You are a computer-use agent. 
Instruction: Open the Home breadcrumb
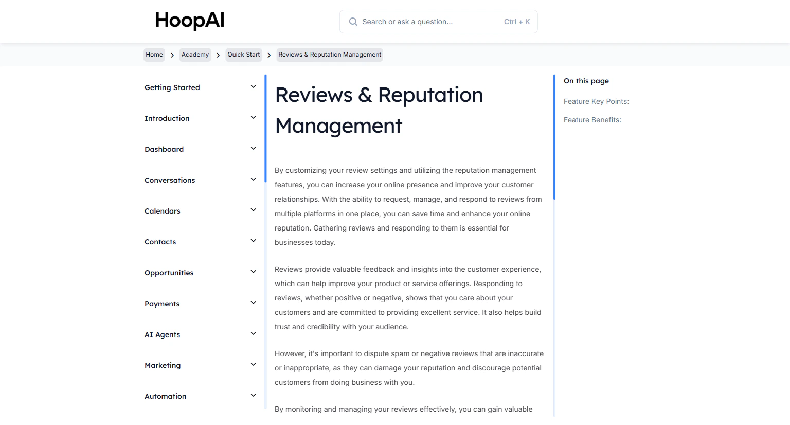click(154, 55)
